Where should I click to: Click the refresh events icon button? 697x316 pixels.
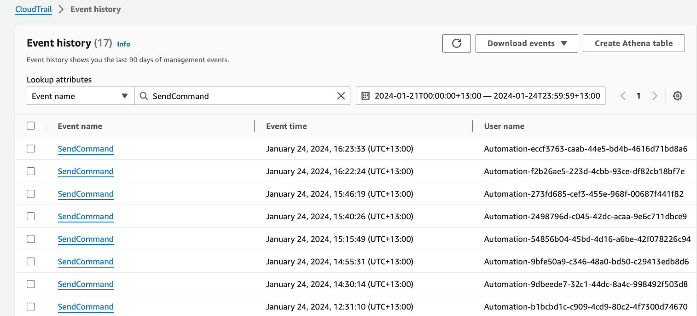pyautogui.click(x=457, y=43)
